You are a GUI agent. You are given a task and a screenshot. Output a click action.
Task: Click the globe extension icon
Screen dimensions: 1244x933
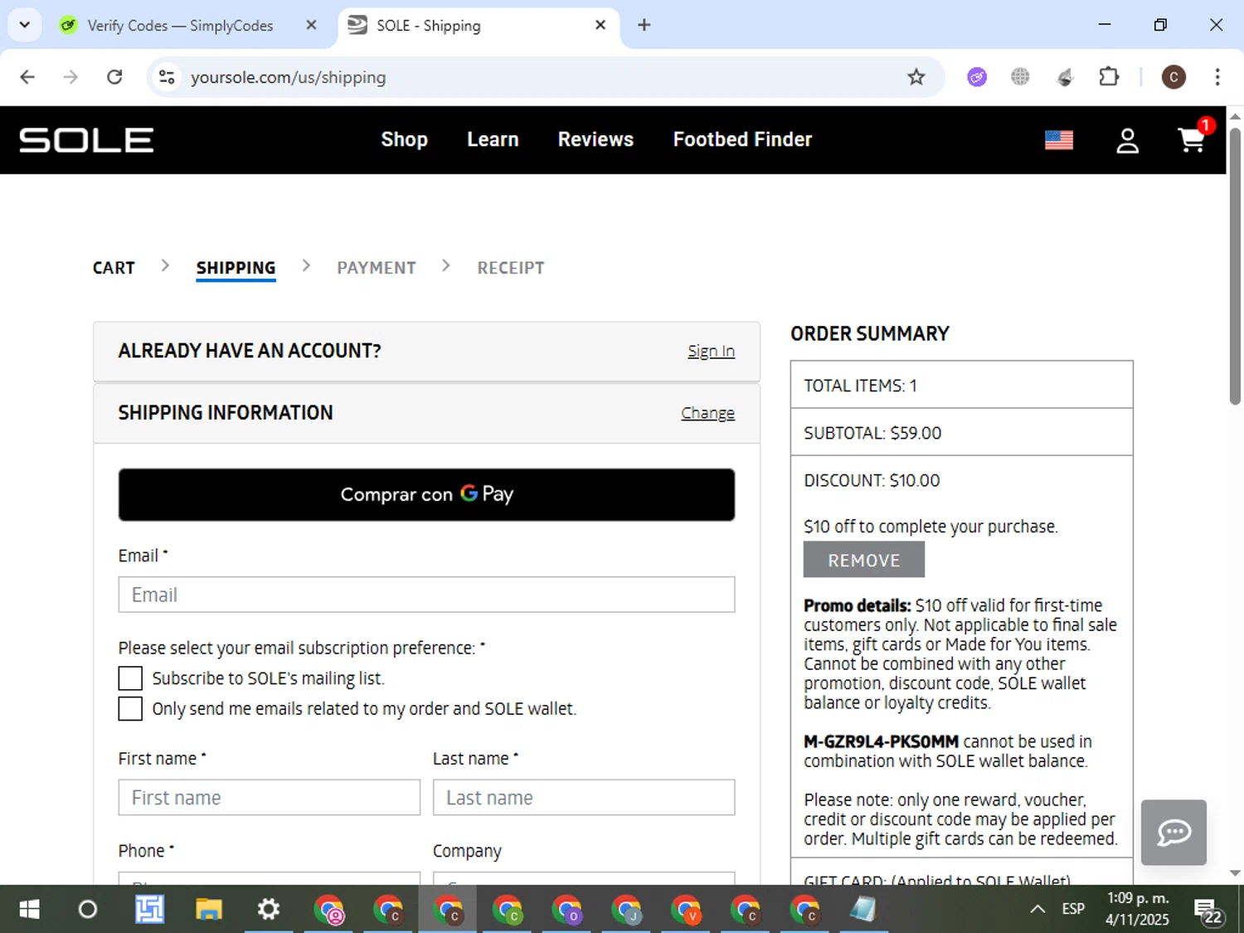click(x=1020, y=77)
